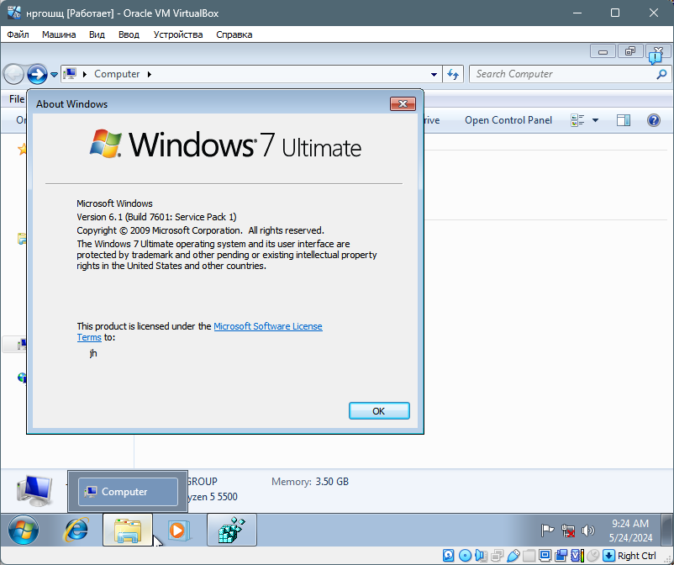This screenshot has height=565, width=674.
Task: Select the Computer taskbar thumbnail preview
Action: (128, 492)
